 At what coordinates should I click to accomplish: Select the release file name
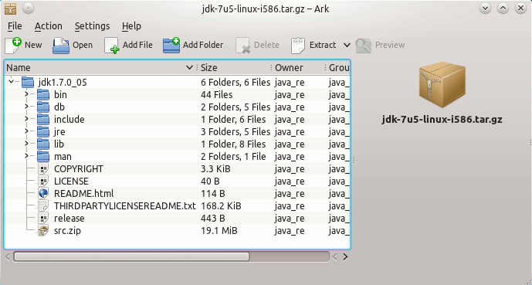[69, 219]
